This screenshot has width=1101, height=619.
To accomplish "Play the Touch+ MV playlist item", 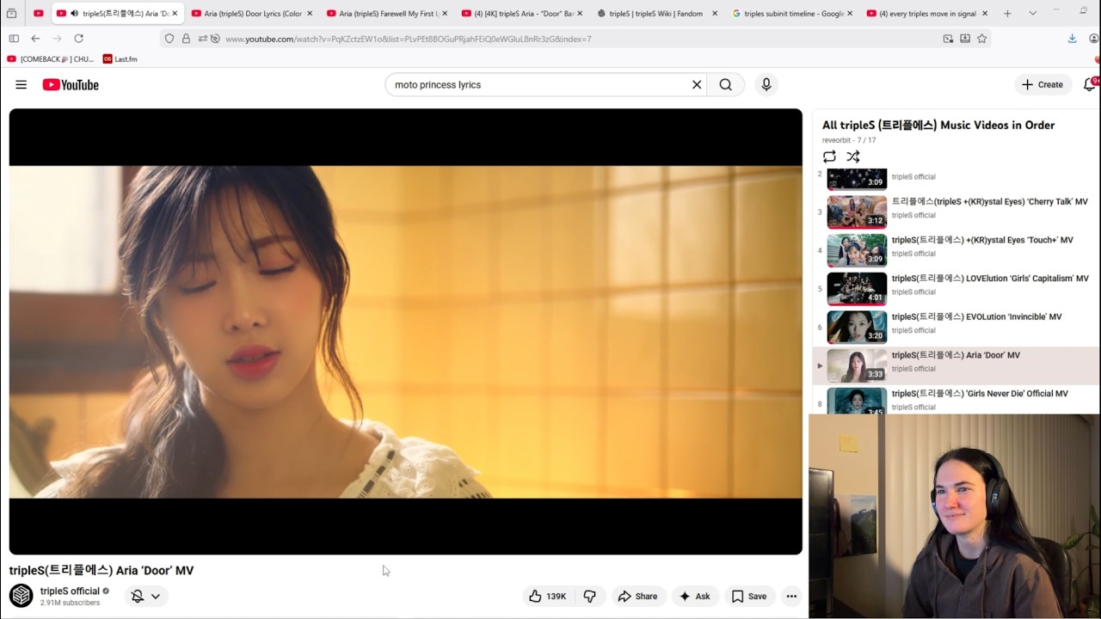I will click(x=955, y=250).
